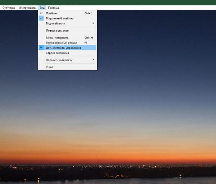Enable the Поверх всех окон option

57,31
